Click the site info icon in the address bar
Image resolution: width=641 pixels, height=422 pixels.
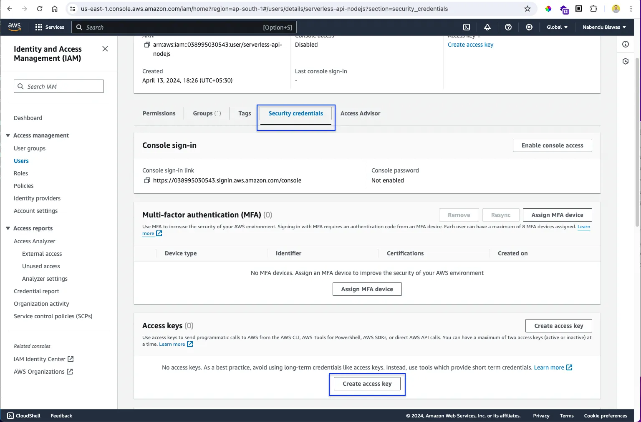(x=73, y=9)
